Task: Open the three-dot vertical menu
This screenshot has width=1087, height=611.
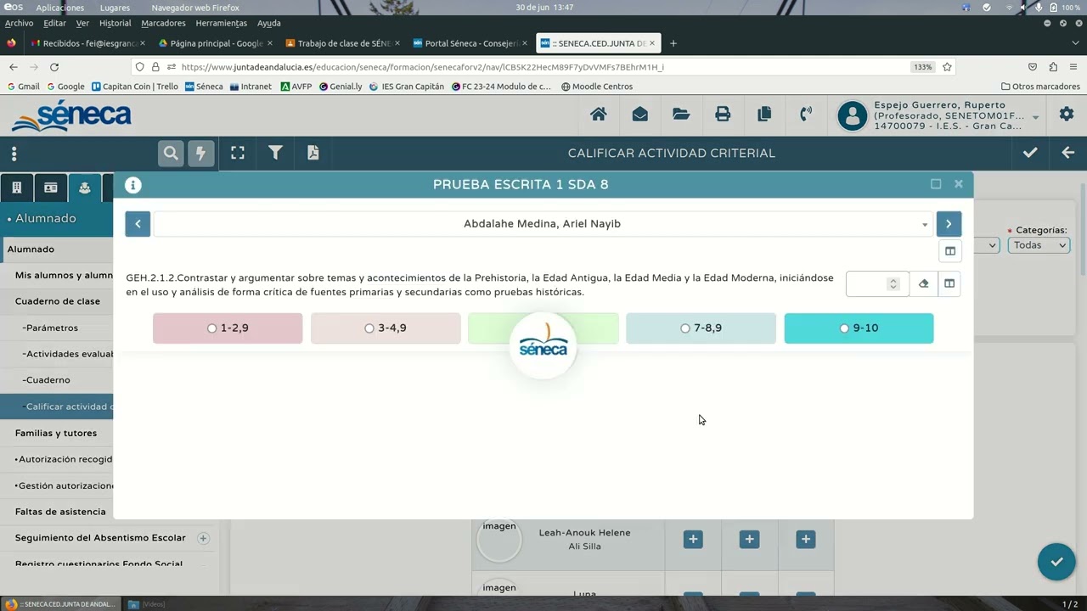Action: tap(14, 154)
